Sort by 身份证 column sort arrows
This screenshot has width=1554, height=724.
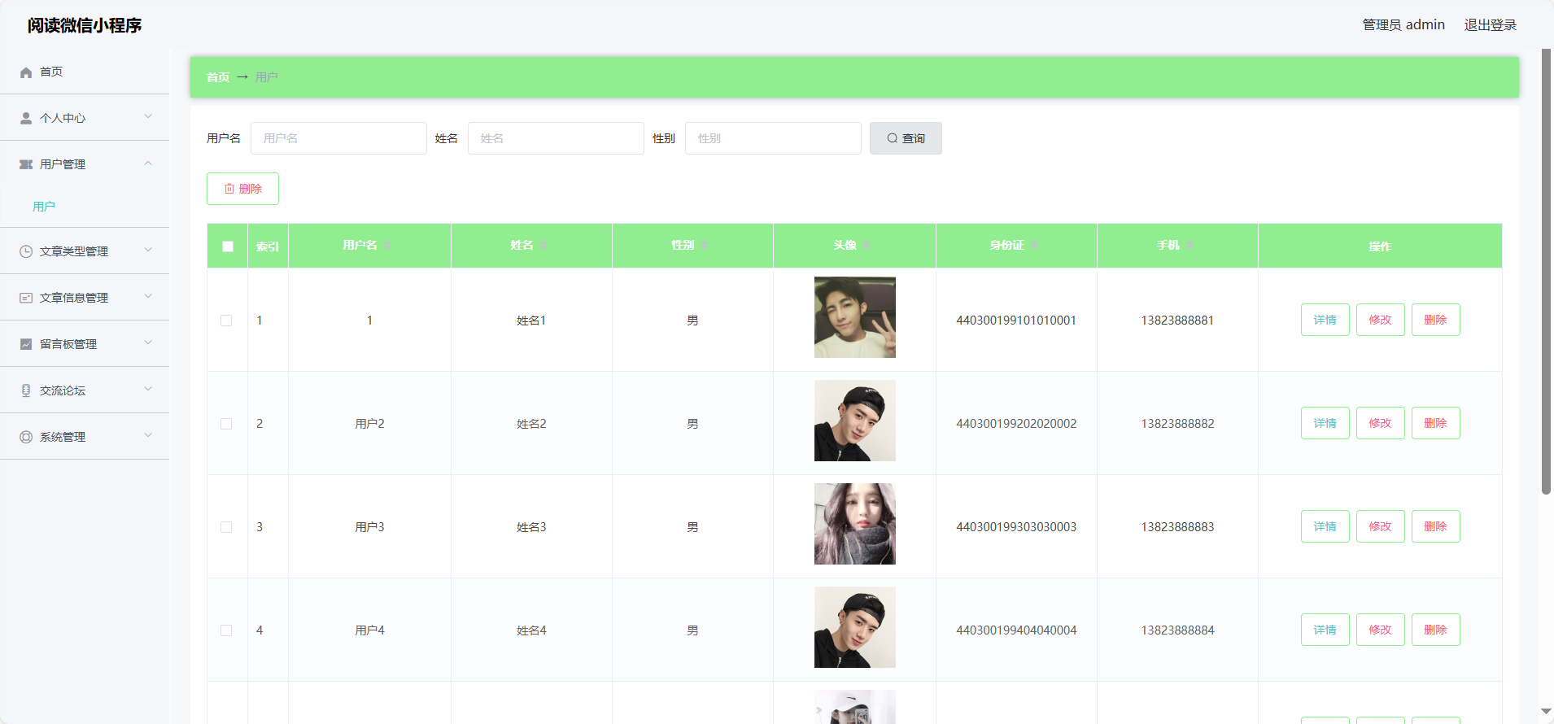tap(1034, 246)
